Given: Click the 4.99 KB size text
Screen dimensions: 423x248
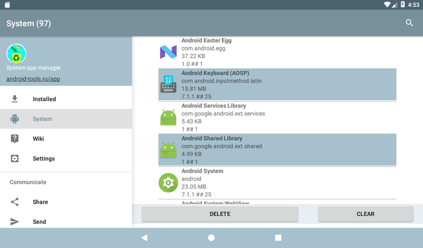Looking at the screenshot, I should tap(191, 154).
